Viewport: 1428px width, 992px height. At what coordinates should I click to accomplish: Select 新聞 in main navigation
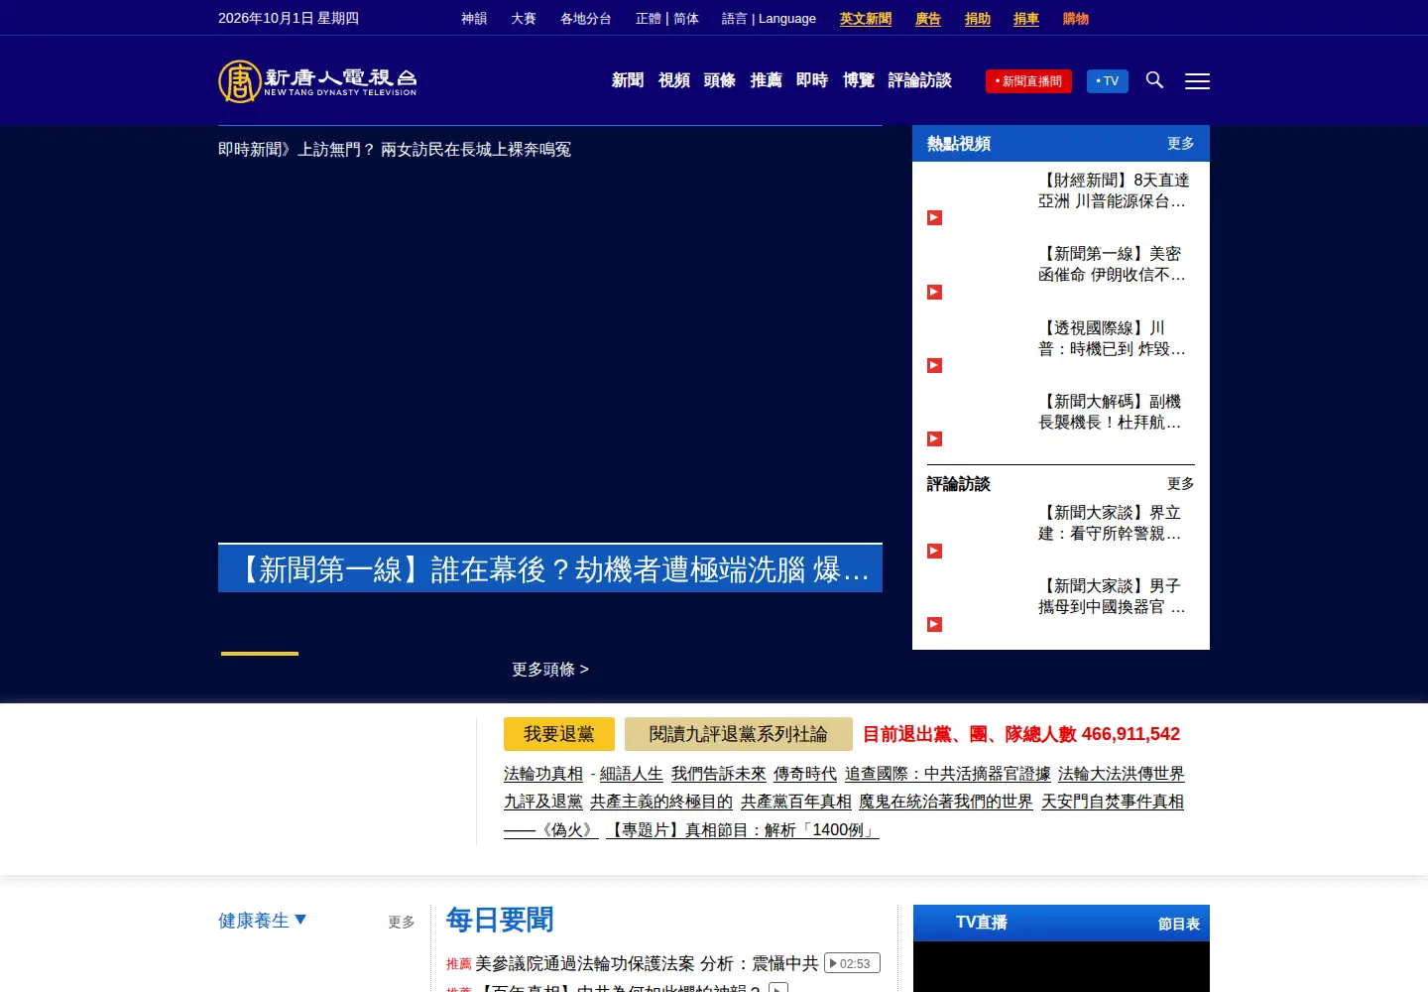628,80
